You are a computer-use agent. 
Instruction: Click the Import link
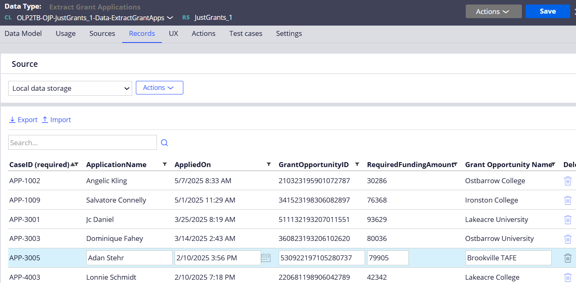click(x=57, y=120)
